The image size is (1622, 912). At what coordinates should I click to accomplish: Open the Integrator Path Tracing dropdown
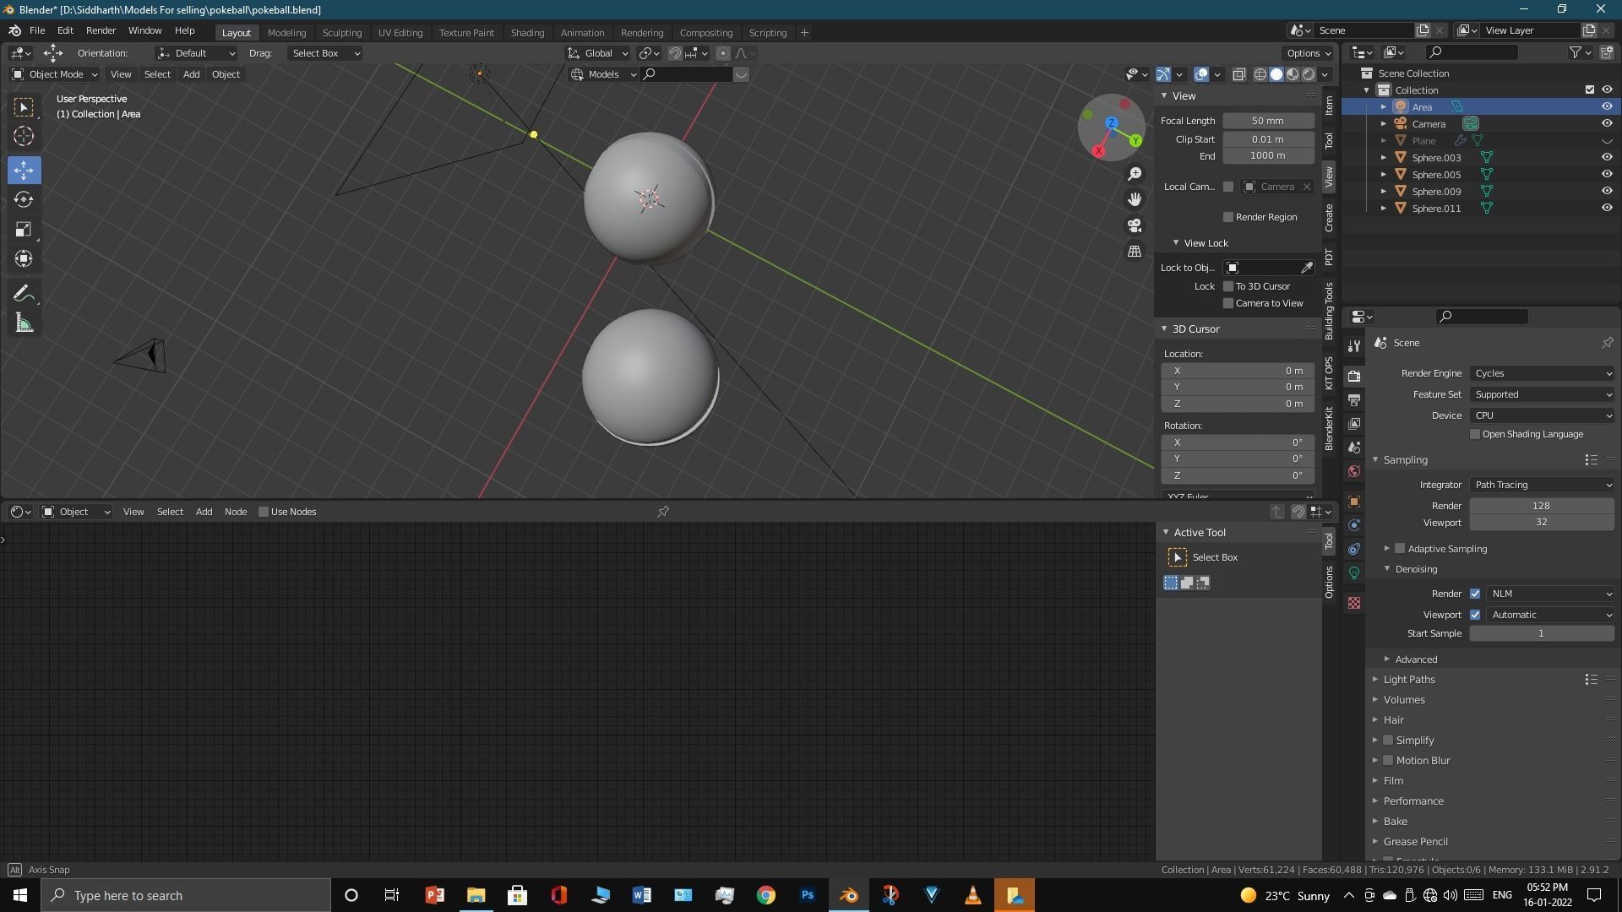pos(1543,485)
